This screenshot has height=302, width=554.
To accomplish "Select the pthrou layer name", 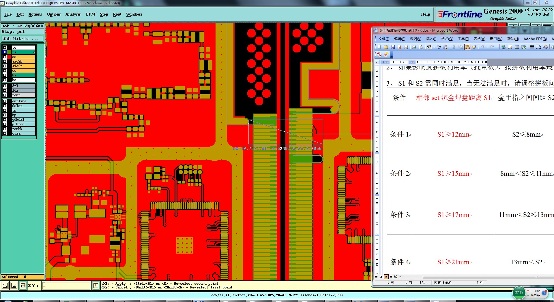I will (23, 124).
